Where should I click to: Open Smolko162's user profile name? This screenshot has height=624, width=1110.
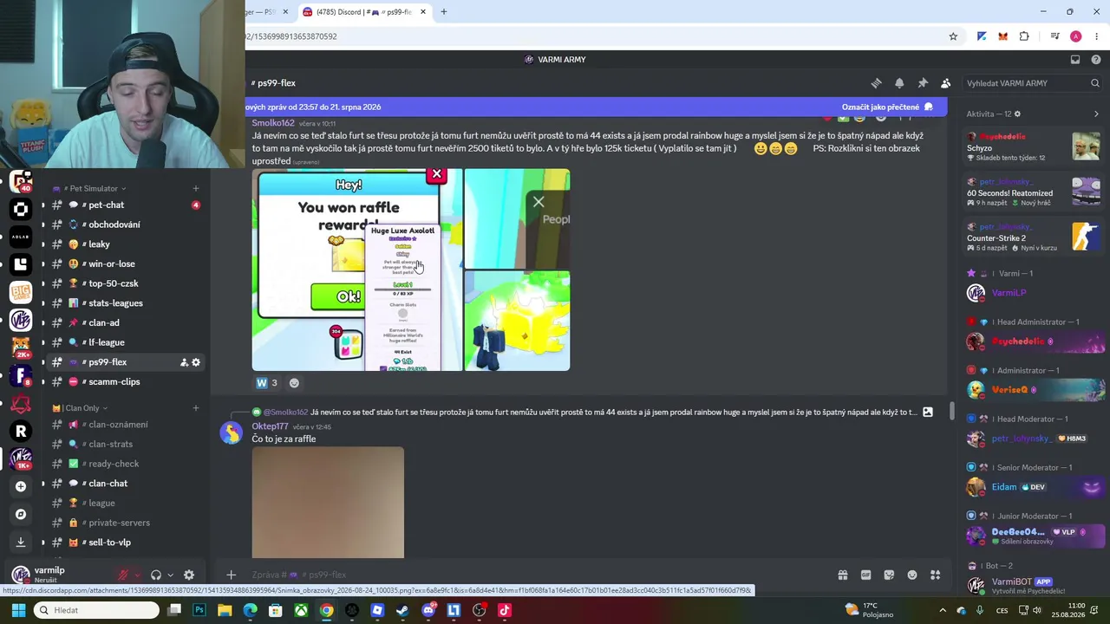point(273,123)
